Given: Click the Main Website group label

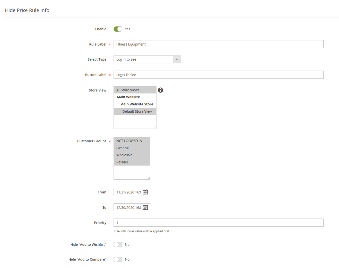Looking at the screenshot, I should tap(128, 97).
